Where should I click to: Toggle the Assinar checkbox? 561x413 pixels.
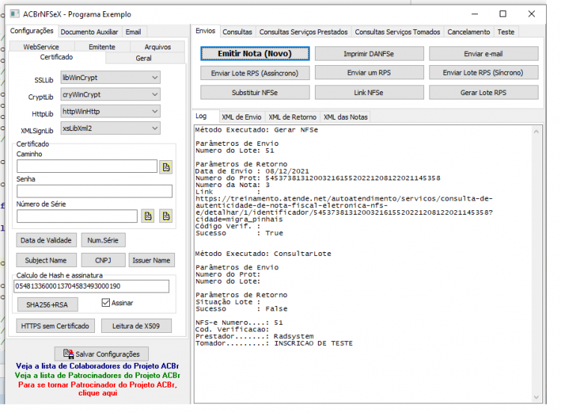click(x=105, y=303)
